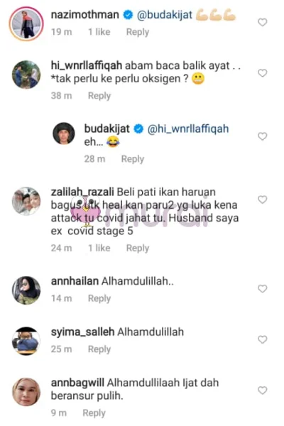Open the @hi_wnrllaffiqah mention link
The height and width of the screenshot is (426, 284).
[x=187, y=129]
